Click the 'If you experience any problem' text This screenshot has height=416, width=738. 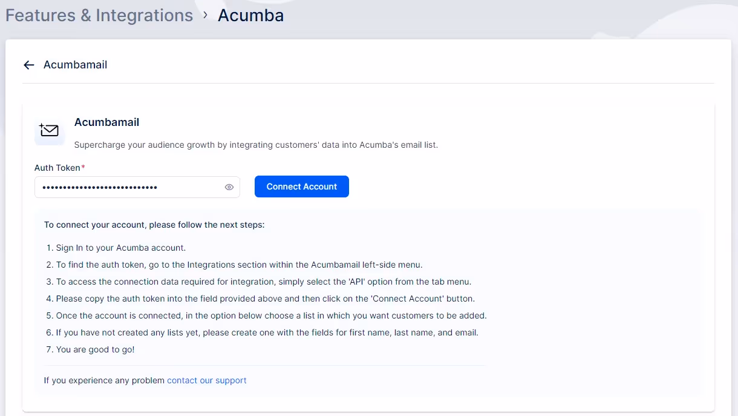104,380
